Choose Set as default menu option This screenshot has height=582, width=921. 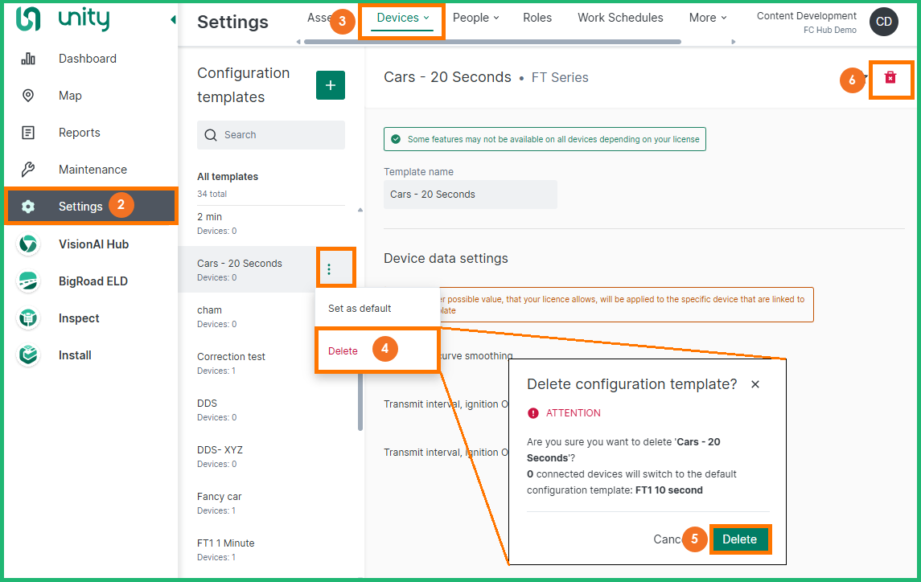pyautogui.click(x=360, y=309)
